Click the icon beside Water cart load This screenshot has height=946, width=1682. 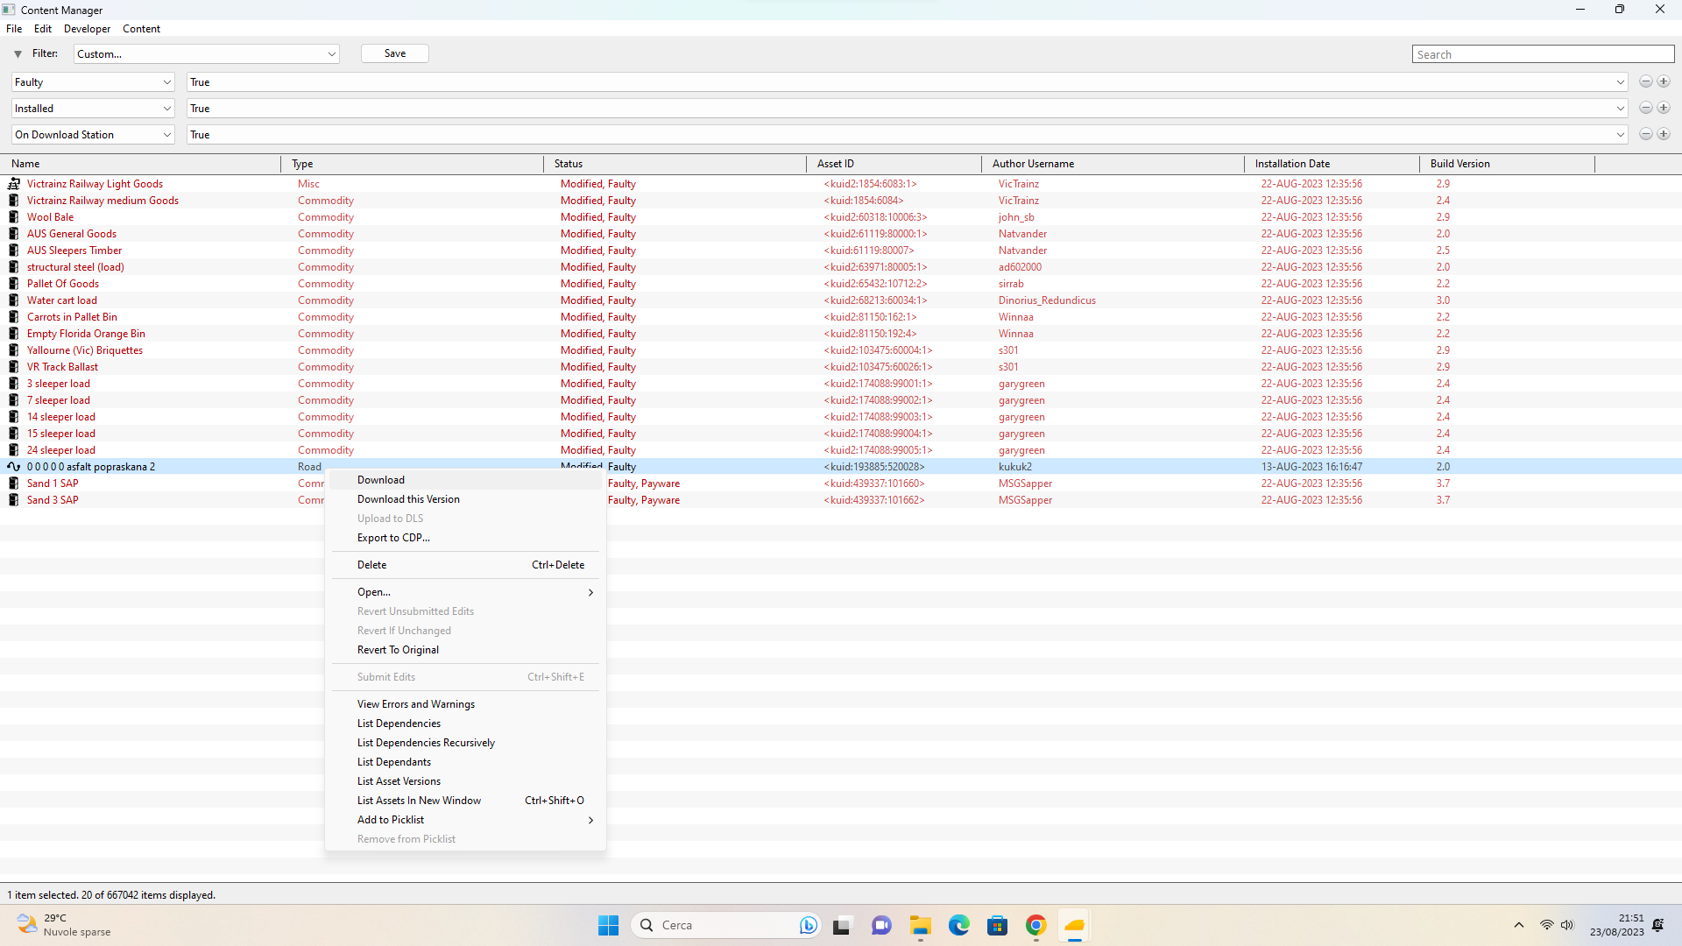tap(13, 300)
